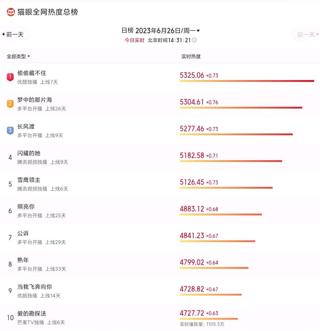Click the triangle arrow next to 周一
The width and height of the screenshot is (320, 331).
coord(198,31)
